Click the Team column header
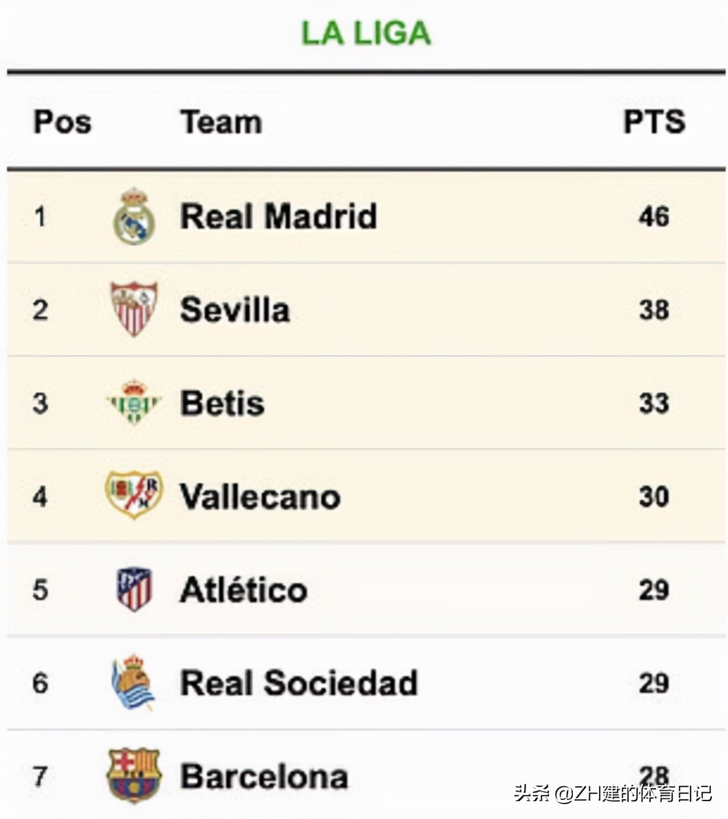The width and height of the screenshot is (728, 819). [221, 122]
